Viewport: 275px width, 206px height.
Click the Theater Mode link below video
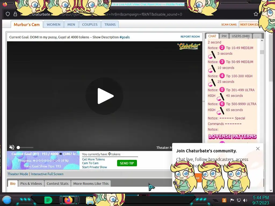[x=18, y=174]
